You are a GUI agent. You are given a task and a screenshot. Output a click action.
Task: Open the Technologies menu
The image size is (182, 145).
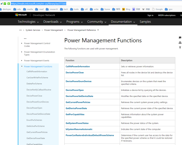point(28,22)
